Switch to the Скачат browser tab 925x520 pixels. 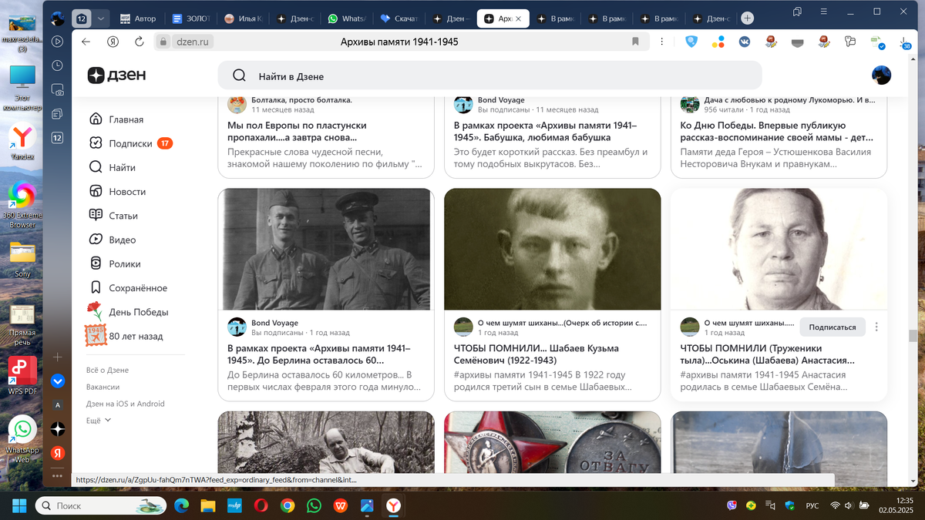(x=400, y=18)
